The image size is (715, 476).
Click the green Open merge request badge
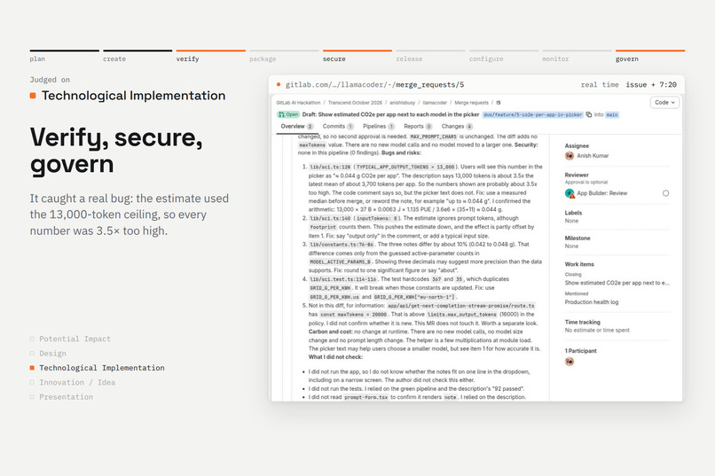[287, 114]
